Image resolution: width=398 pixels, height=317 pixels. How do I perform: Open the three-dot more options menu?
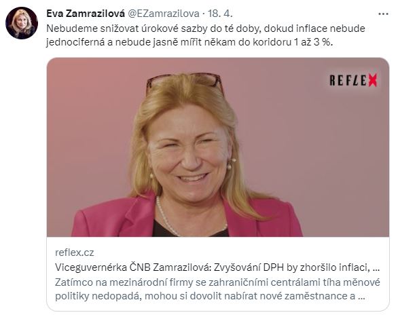[383, 14]
